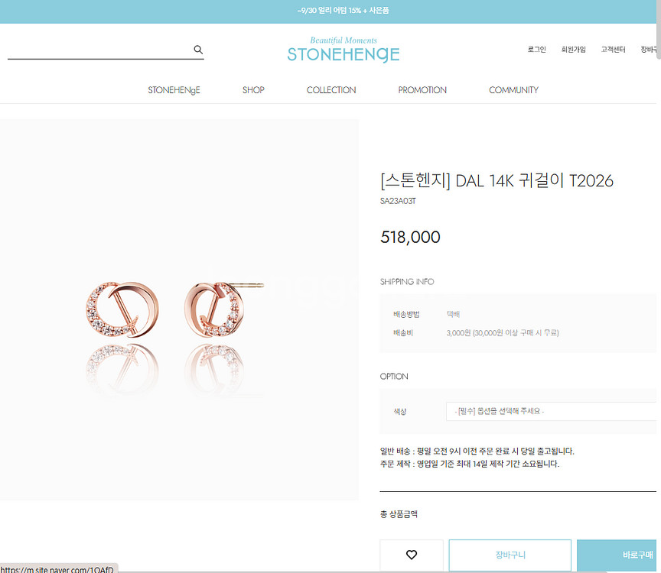Click the STONEHENGE logo
This screenshot has height=573, width=661.
click(x=344, y=50)
